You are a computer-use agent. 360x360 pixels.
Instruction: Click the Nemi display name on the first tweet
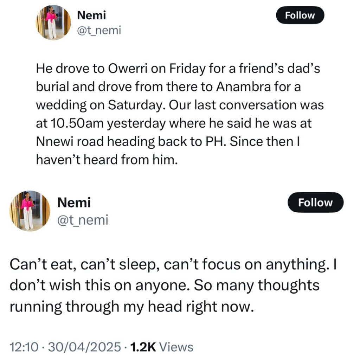coord(91,15)
